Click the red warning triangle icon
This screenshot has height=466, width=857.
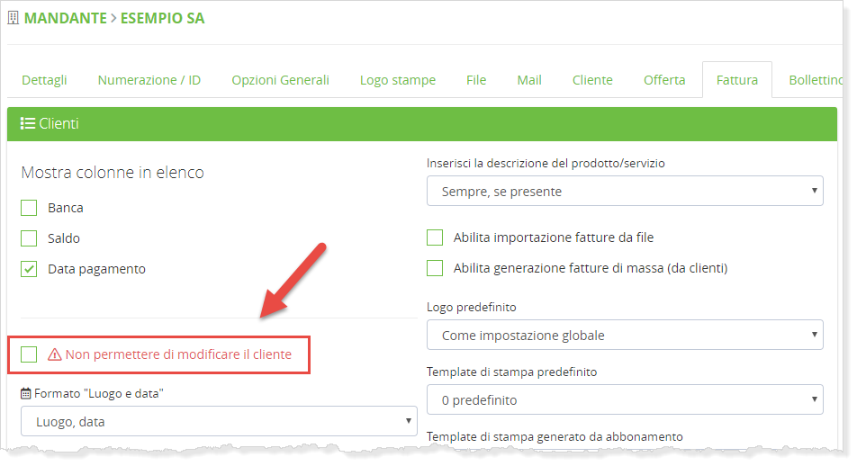[x=54, y=354]
